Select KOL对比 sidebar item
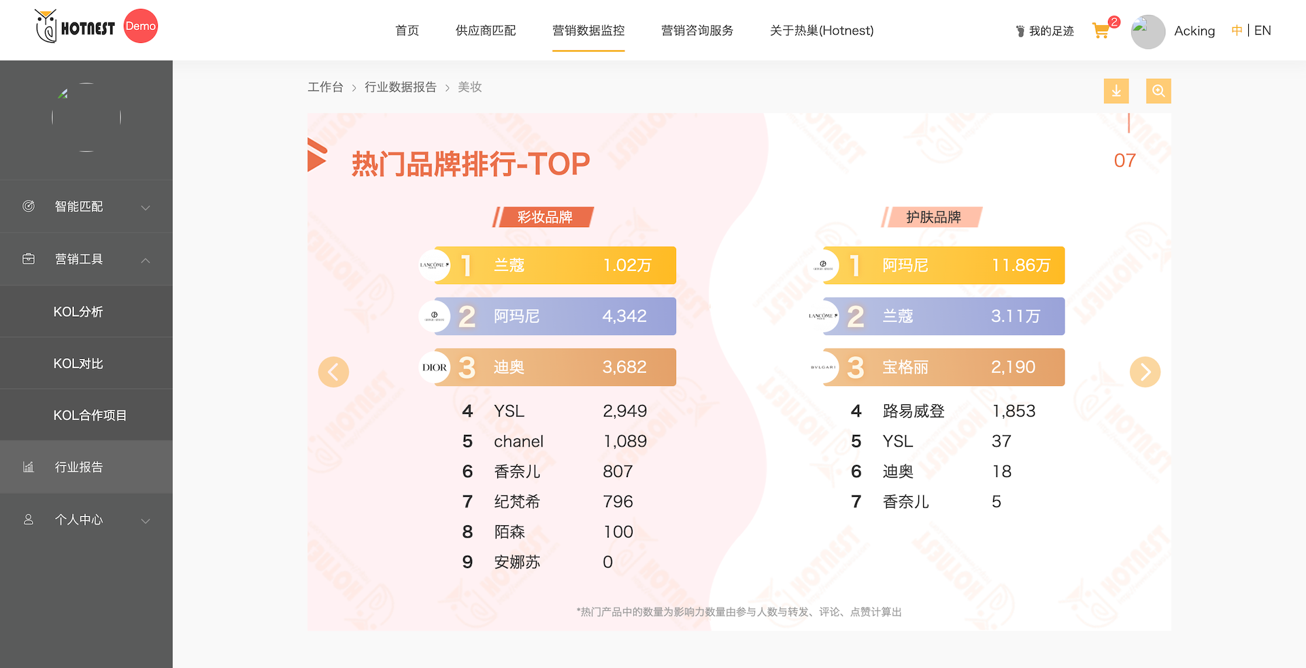Viewport: 1306px width, 668px height. click(78, 364)
